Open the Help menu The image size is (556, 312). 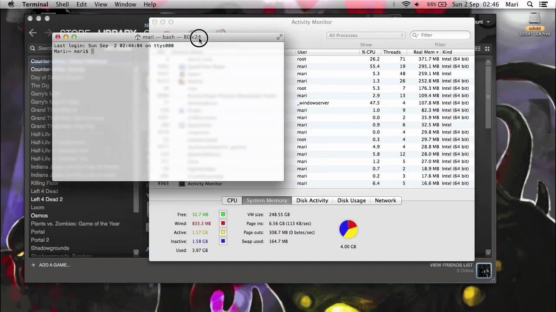(x=150, y=4)
